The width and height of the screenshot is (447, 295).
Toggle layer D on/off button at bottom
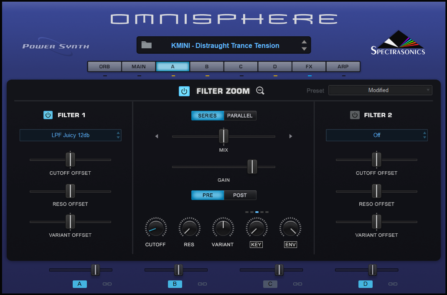366,284
